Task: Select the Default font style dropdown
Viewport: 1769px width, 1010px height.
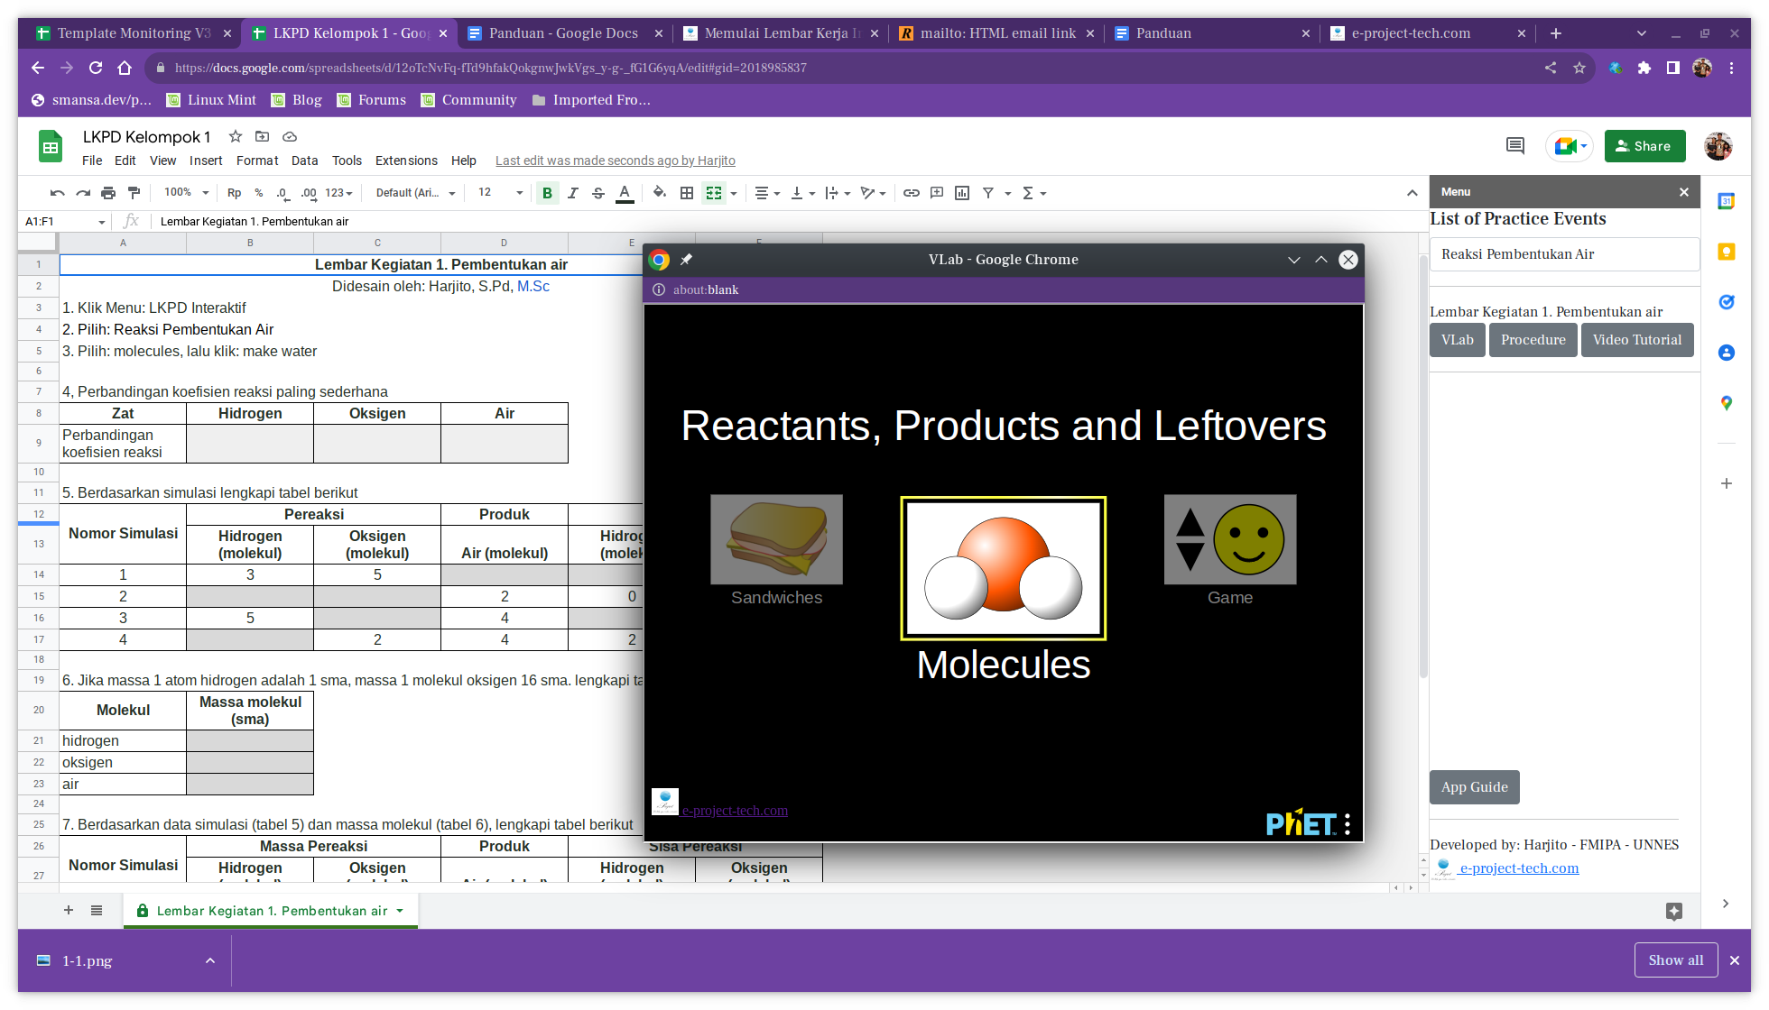Action: [x=414, y=192]
